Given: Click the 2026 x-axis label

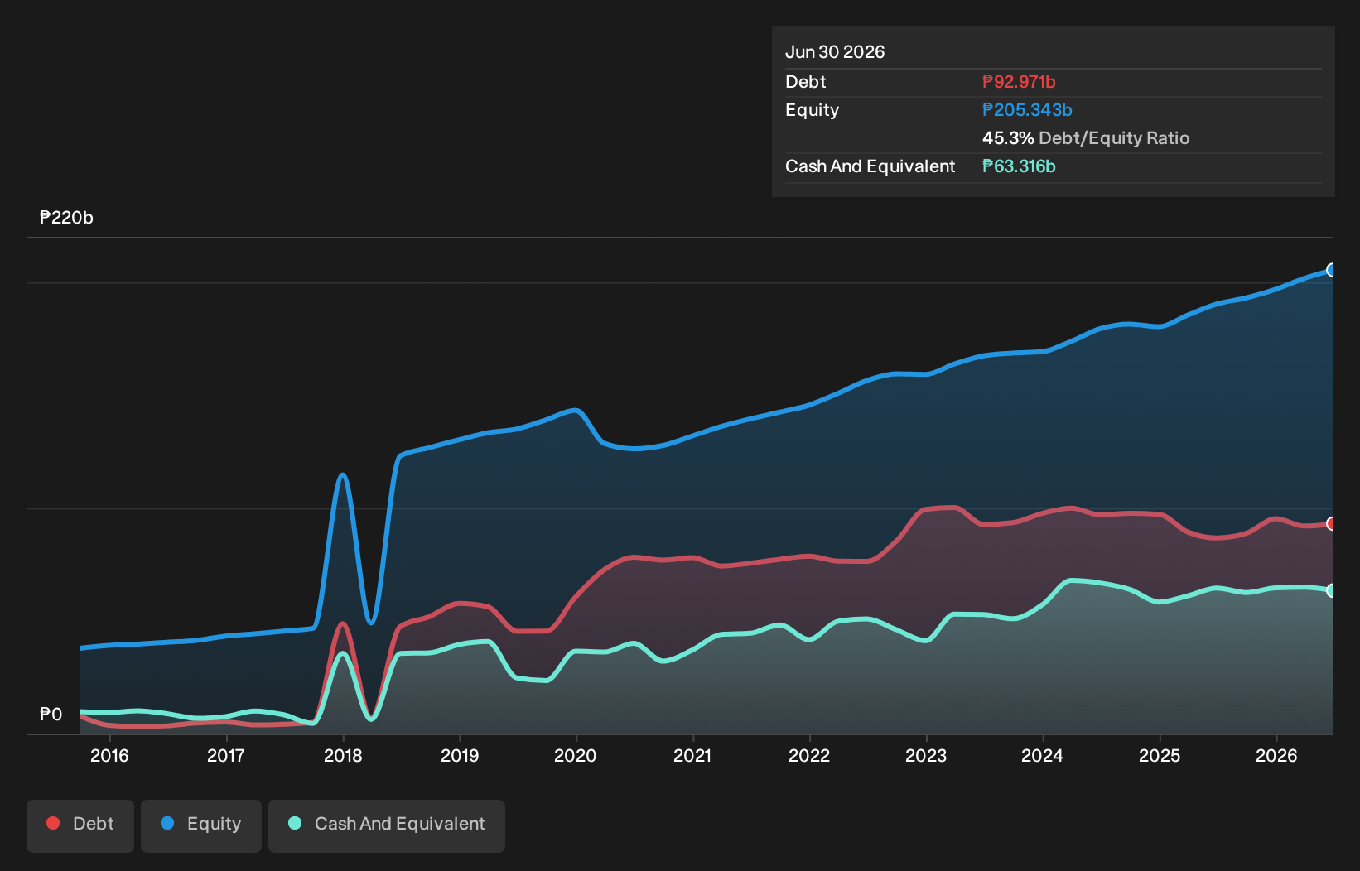Looking at the screenshot, I should pos(1276,755).
